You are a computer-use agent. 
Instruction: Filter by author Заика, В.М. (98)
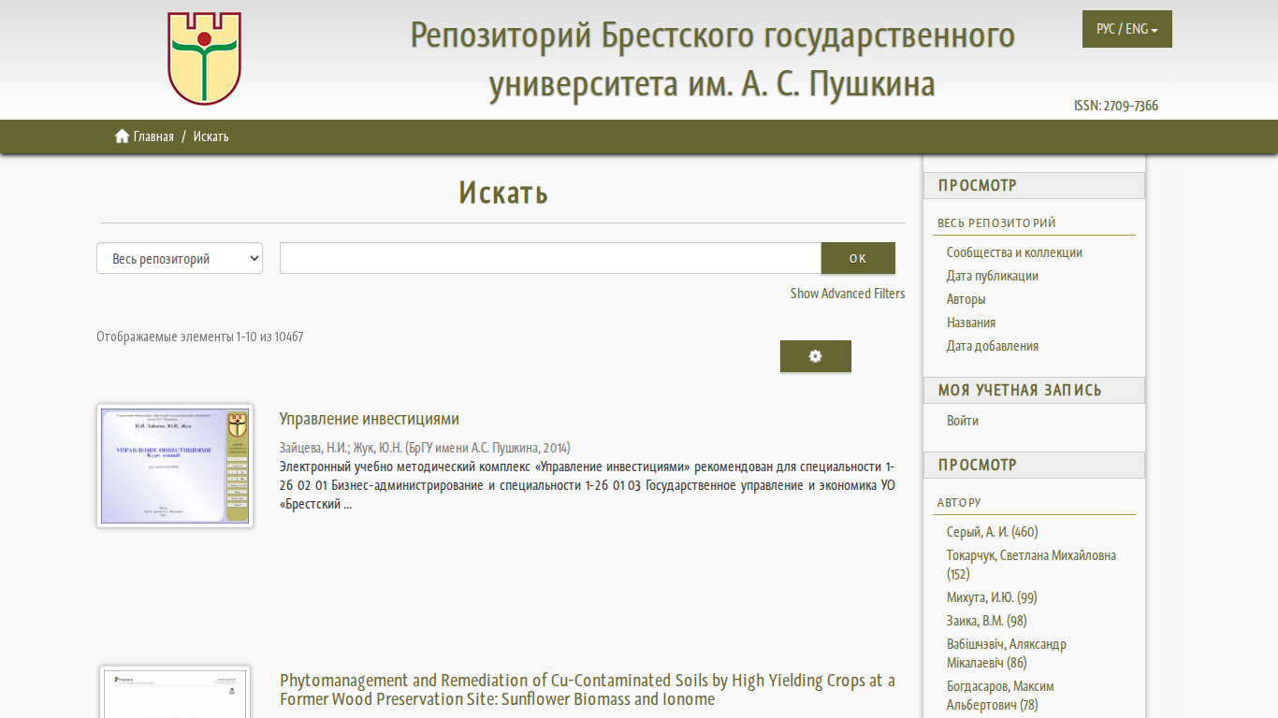point(987,621)
